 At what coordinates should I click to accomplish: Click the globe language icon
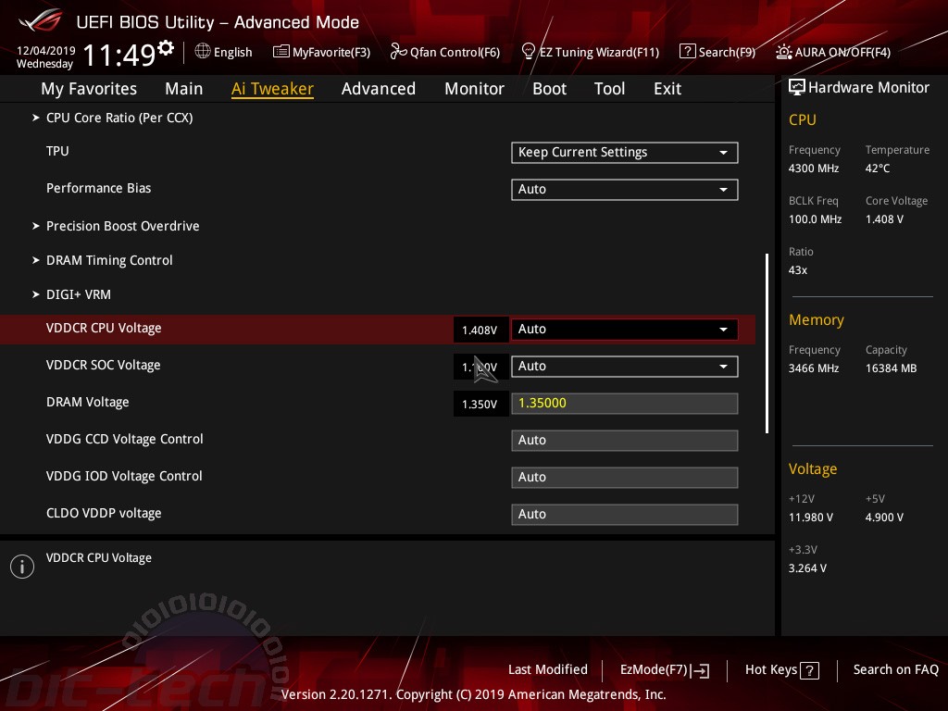point(203,52)
